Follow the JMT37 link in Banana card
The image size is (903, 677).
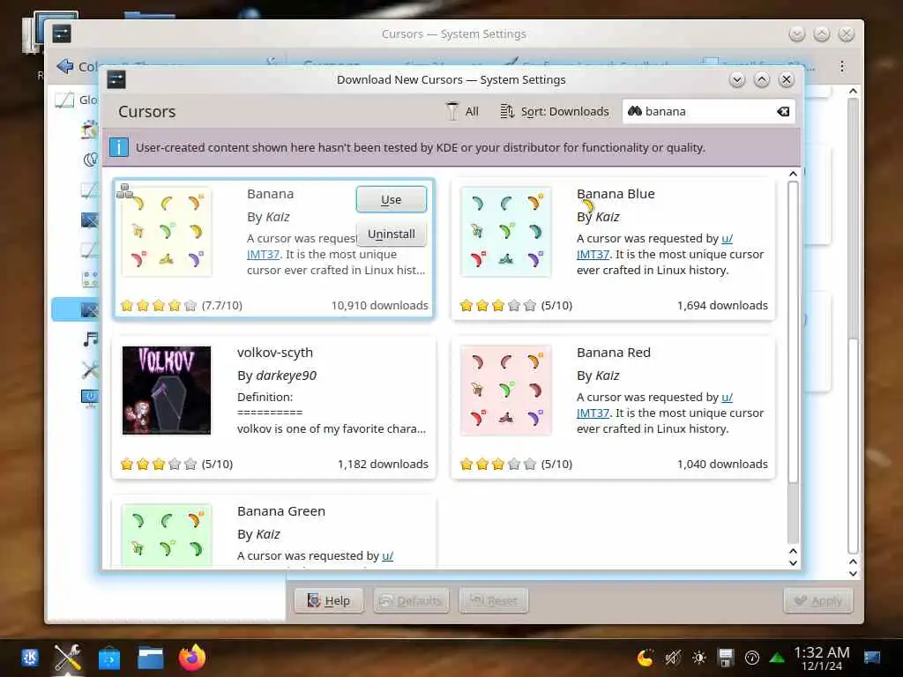pos(263,254)
